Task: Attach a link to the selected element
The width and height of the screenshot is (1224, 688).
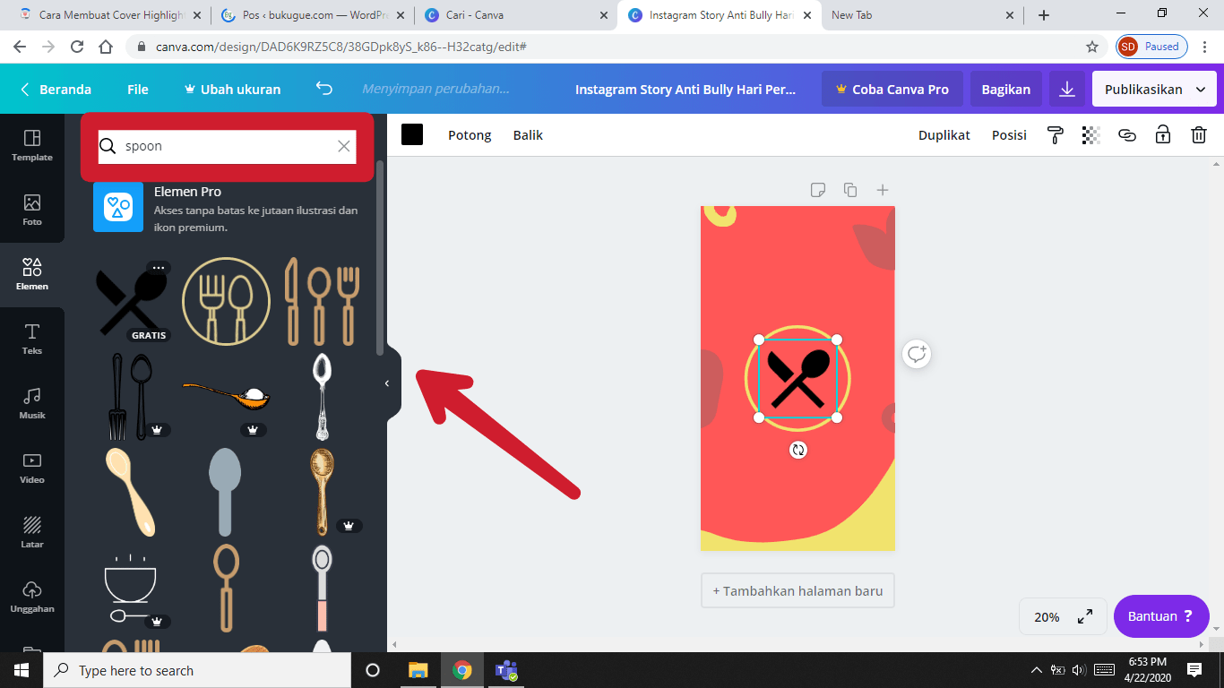Action: click(x=1126, y=134)
